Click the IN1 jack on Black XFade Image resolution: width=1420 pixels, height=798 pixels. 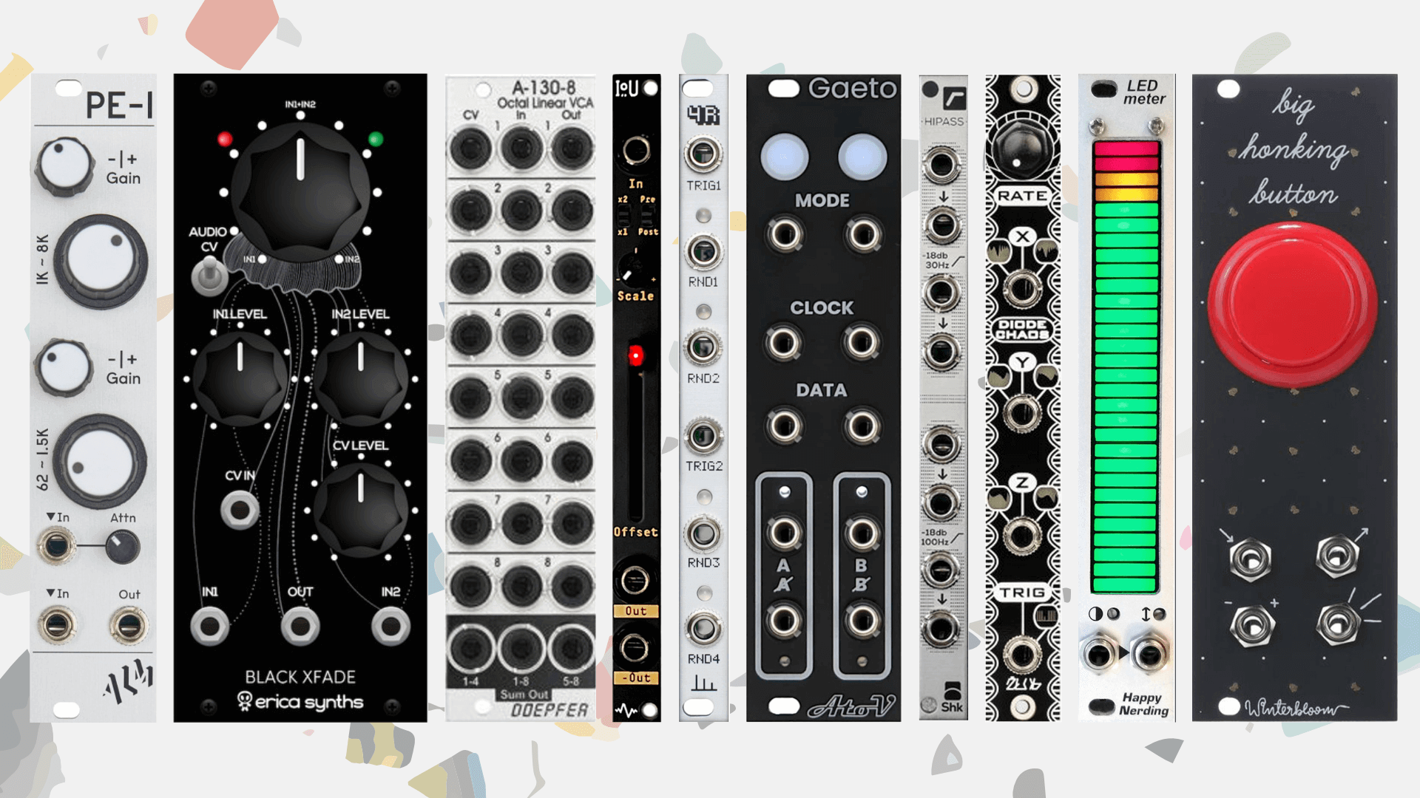tap(209, 627)
